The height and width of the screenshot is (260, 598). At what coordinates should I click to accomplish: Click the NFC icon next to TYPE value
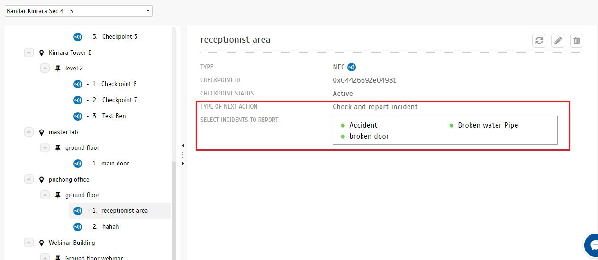(x=352, y=67)
